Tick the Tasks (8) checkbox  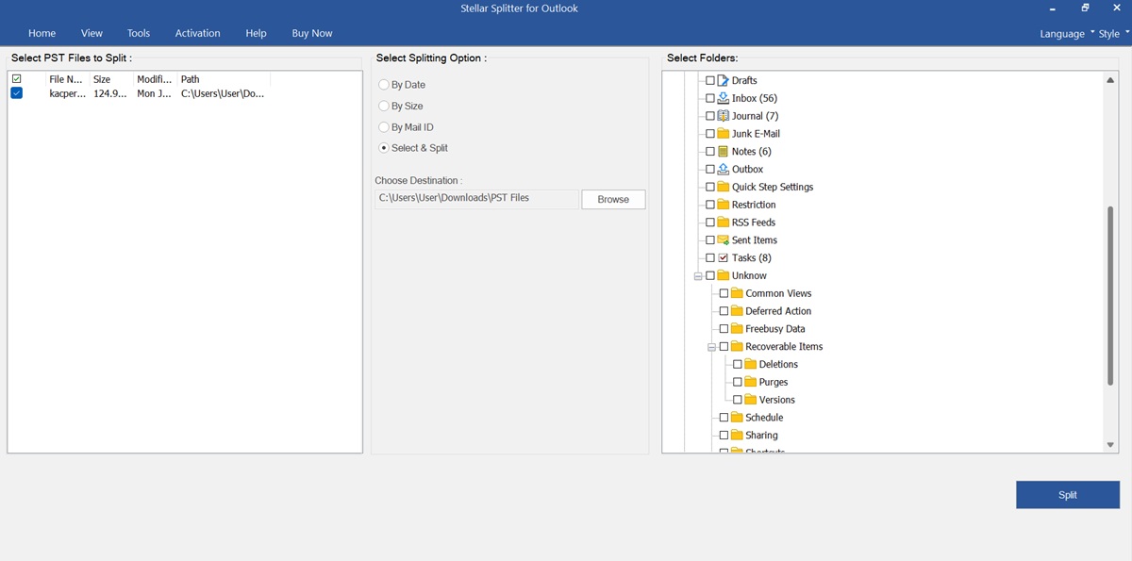pos(710,258)
